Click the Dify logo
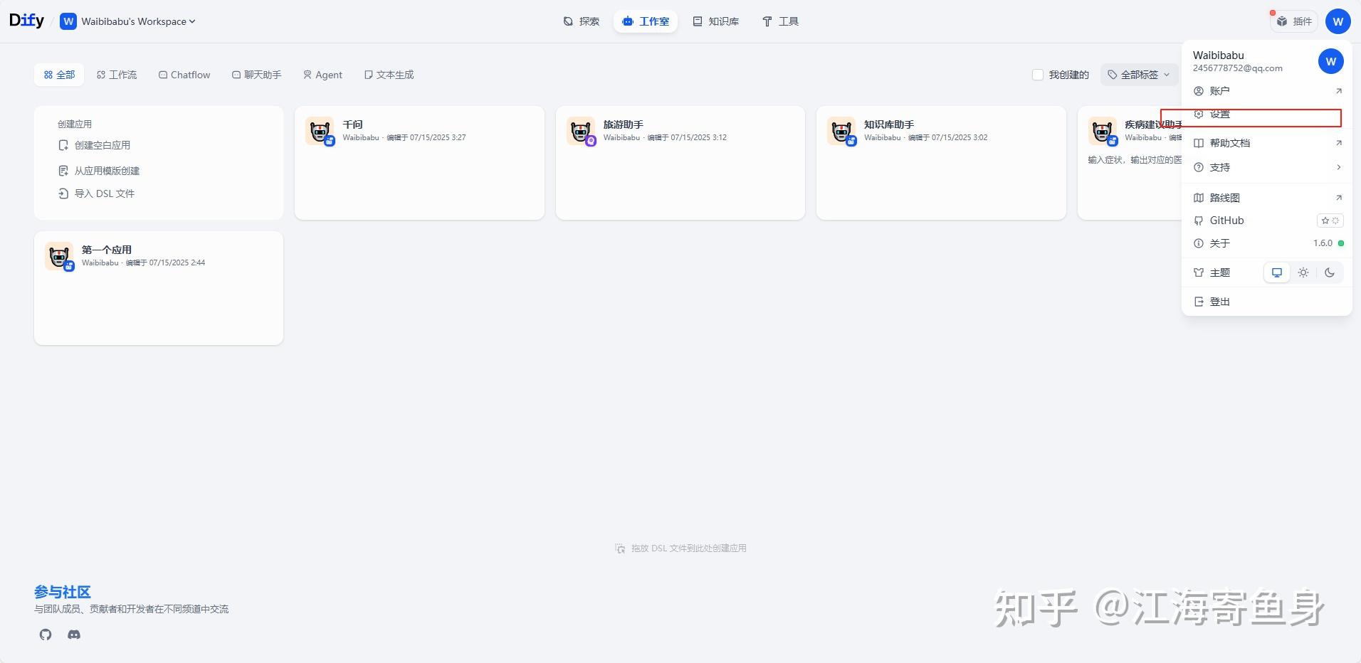This screenshot has width=1361, height=663. [x=26, y=20]
